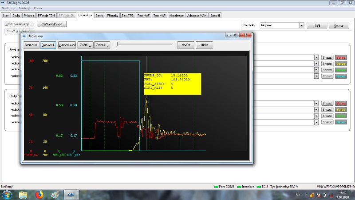355x200 pixels.
Task: Click the Paint icon in the taskbar
Action: click(54, 195)
